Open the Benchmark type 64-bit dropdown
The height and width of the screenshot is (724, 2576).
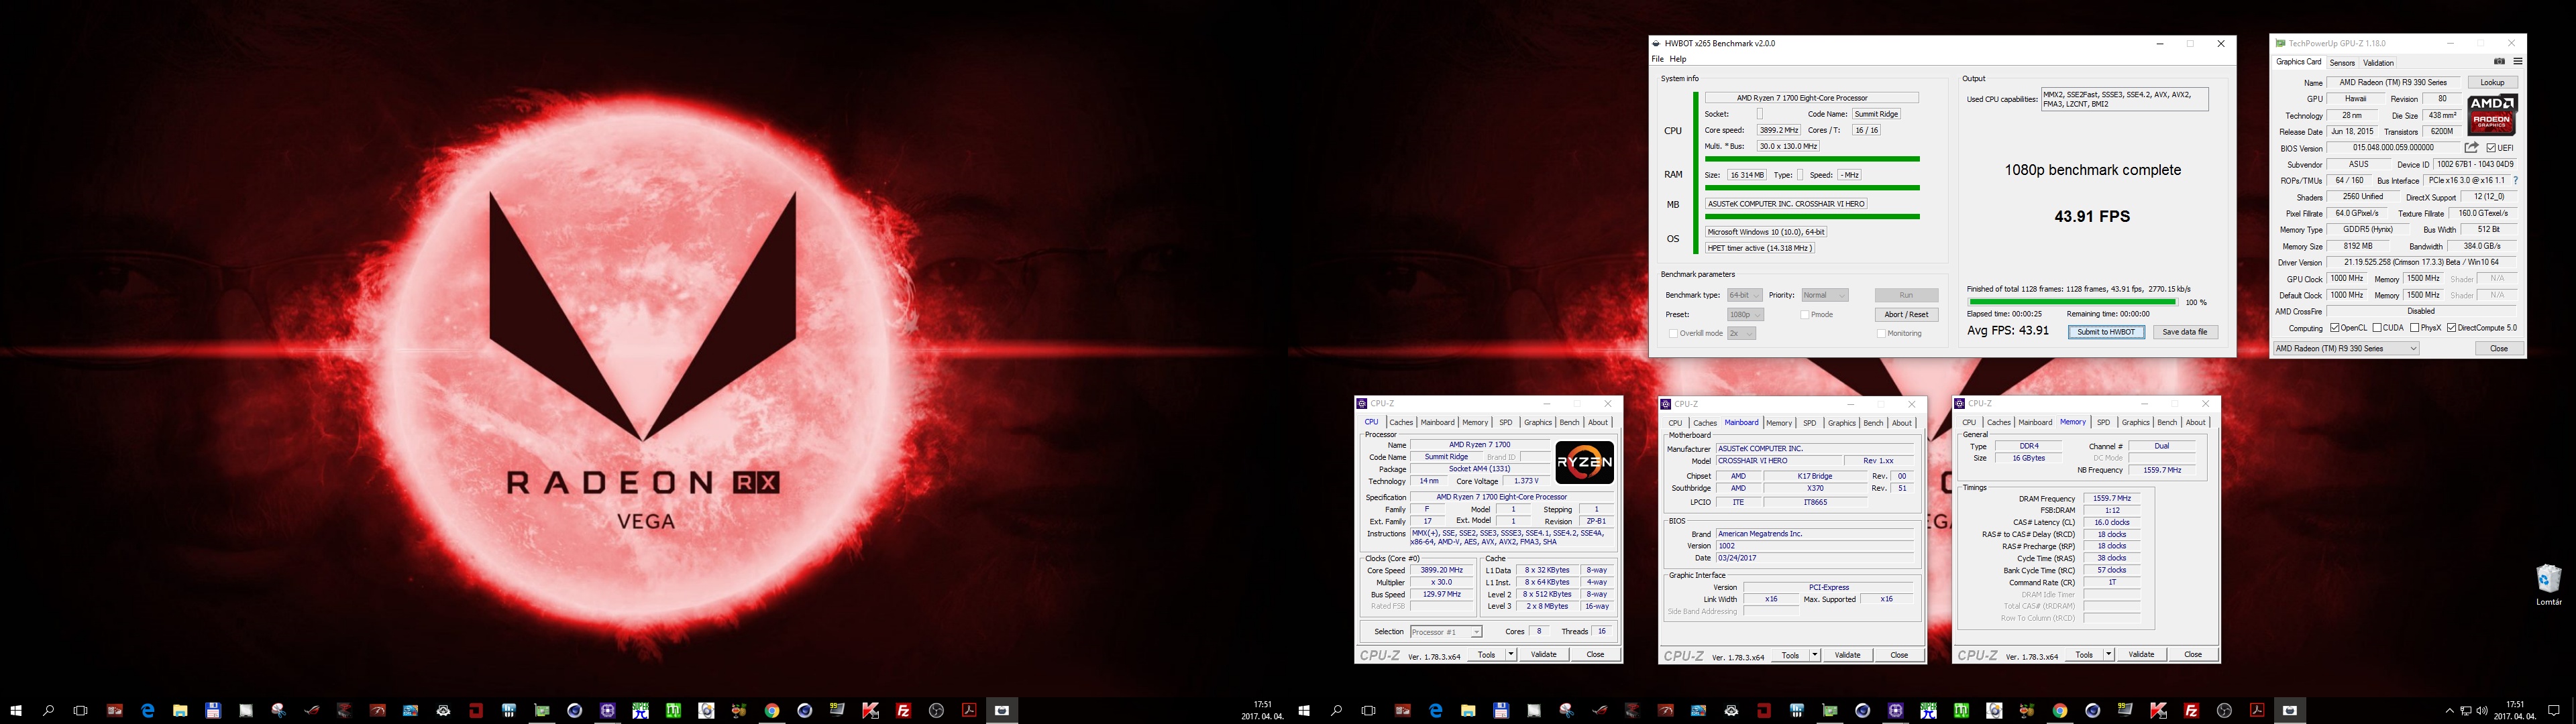[x=1744, y=295]
